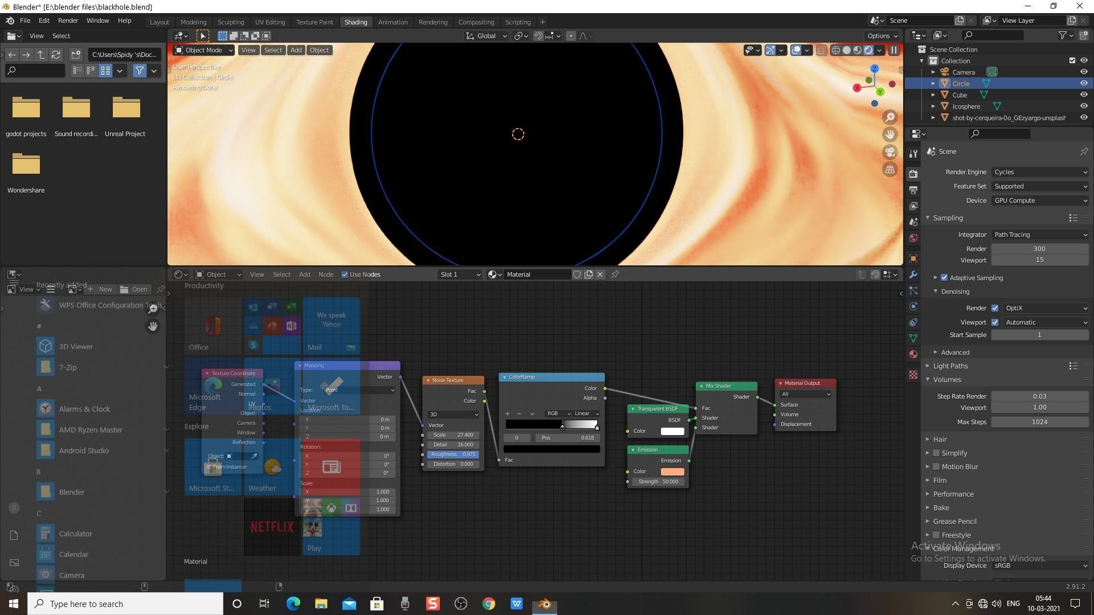Hide the Icosphere object in outliner
The height and width of the screenshot is (615, 1094).
[1084, 106]
